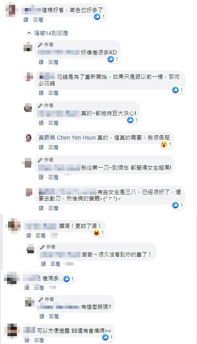This screenshot has width=197, height=344.
Task: Reply to 這樣好看 comment using 回覆
Action: pos(38,20)
